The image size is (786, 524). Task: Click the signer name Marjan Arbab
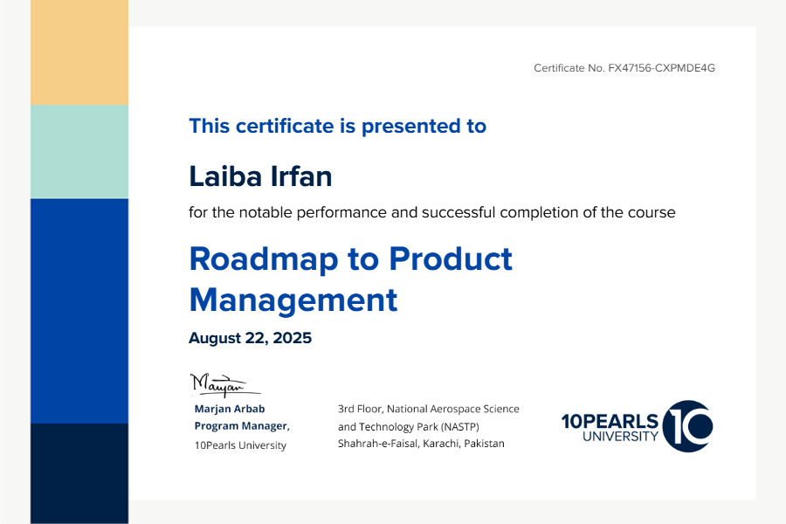click(229, 409)
